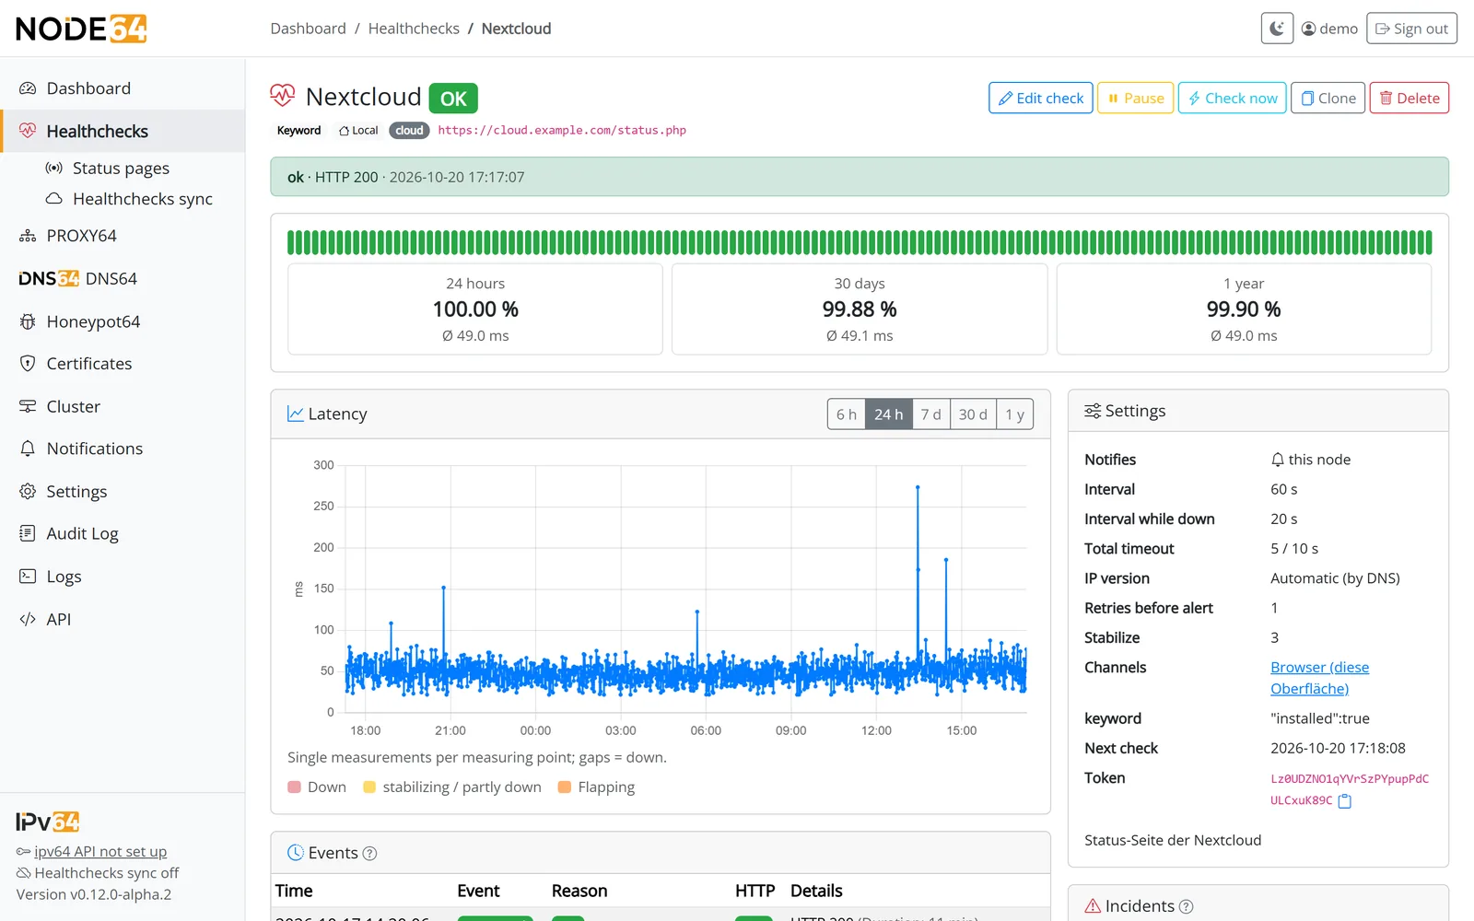This screenshot has width=1474, height=921.
Task: Switch latency chart to 30 d
Action: coord(973,414)
